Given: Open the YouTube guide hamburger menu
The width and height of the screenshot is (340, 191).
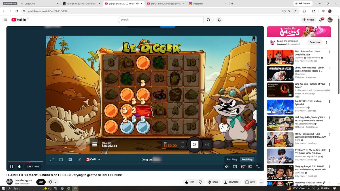Looking at the screenshot, I should click(6, 20).
